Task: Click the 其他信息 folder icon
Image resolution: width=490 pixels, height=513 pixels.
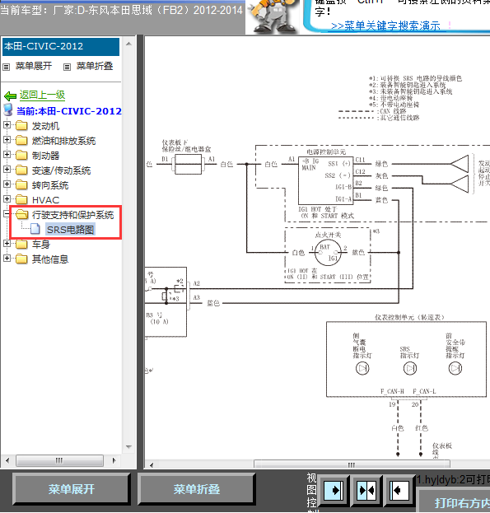Action: tap(21, 259)
